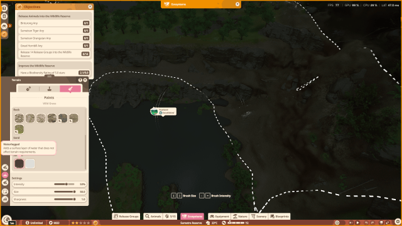Viewport: 402px width, 226px height.
Task: Open Terrain panel help icon
Action: click(x=80, y=80)
